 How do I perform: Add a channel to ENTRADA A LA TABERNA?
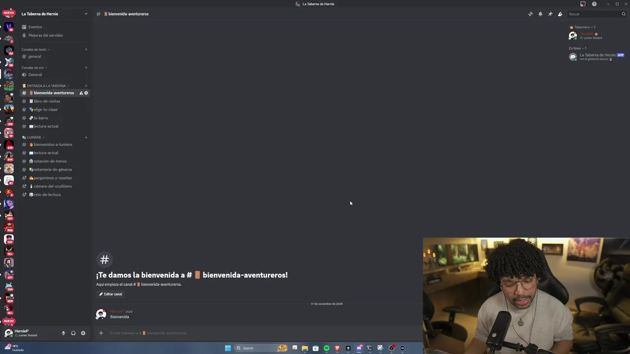[x=86, y=86]
